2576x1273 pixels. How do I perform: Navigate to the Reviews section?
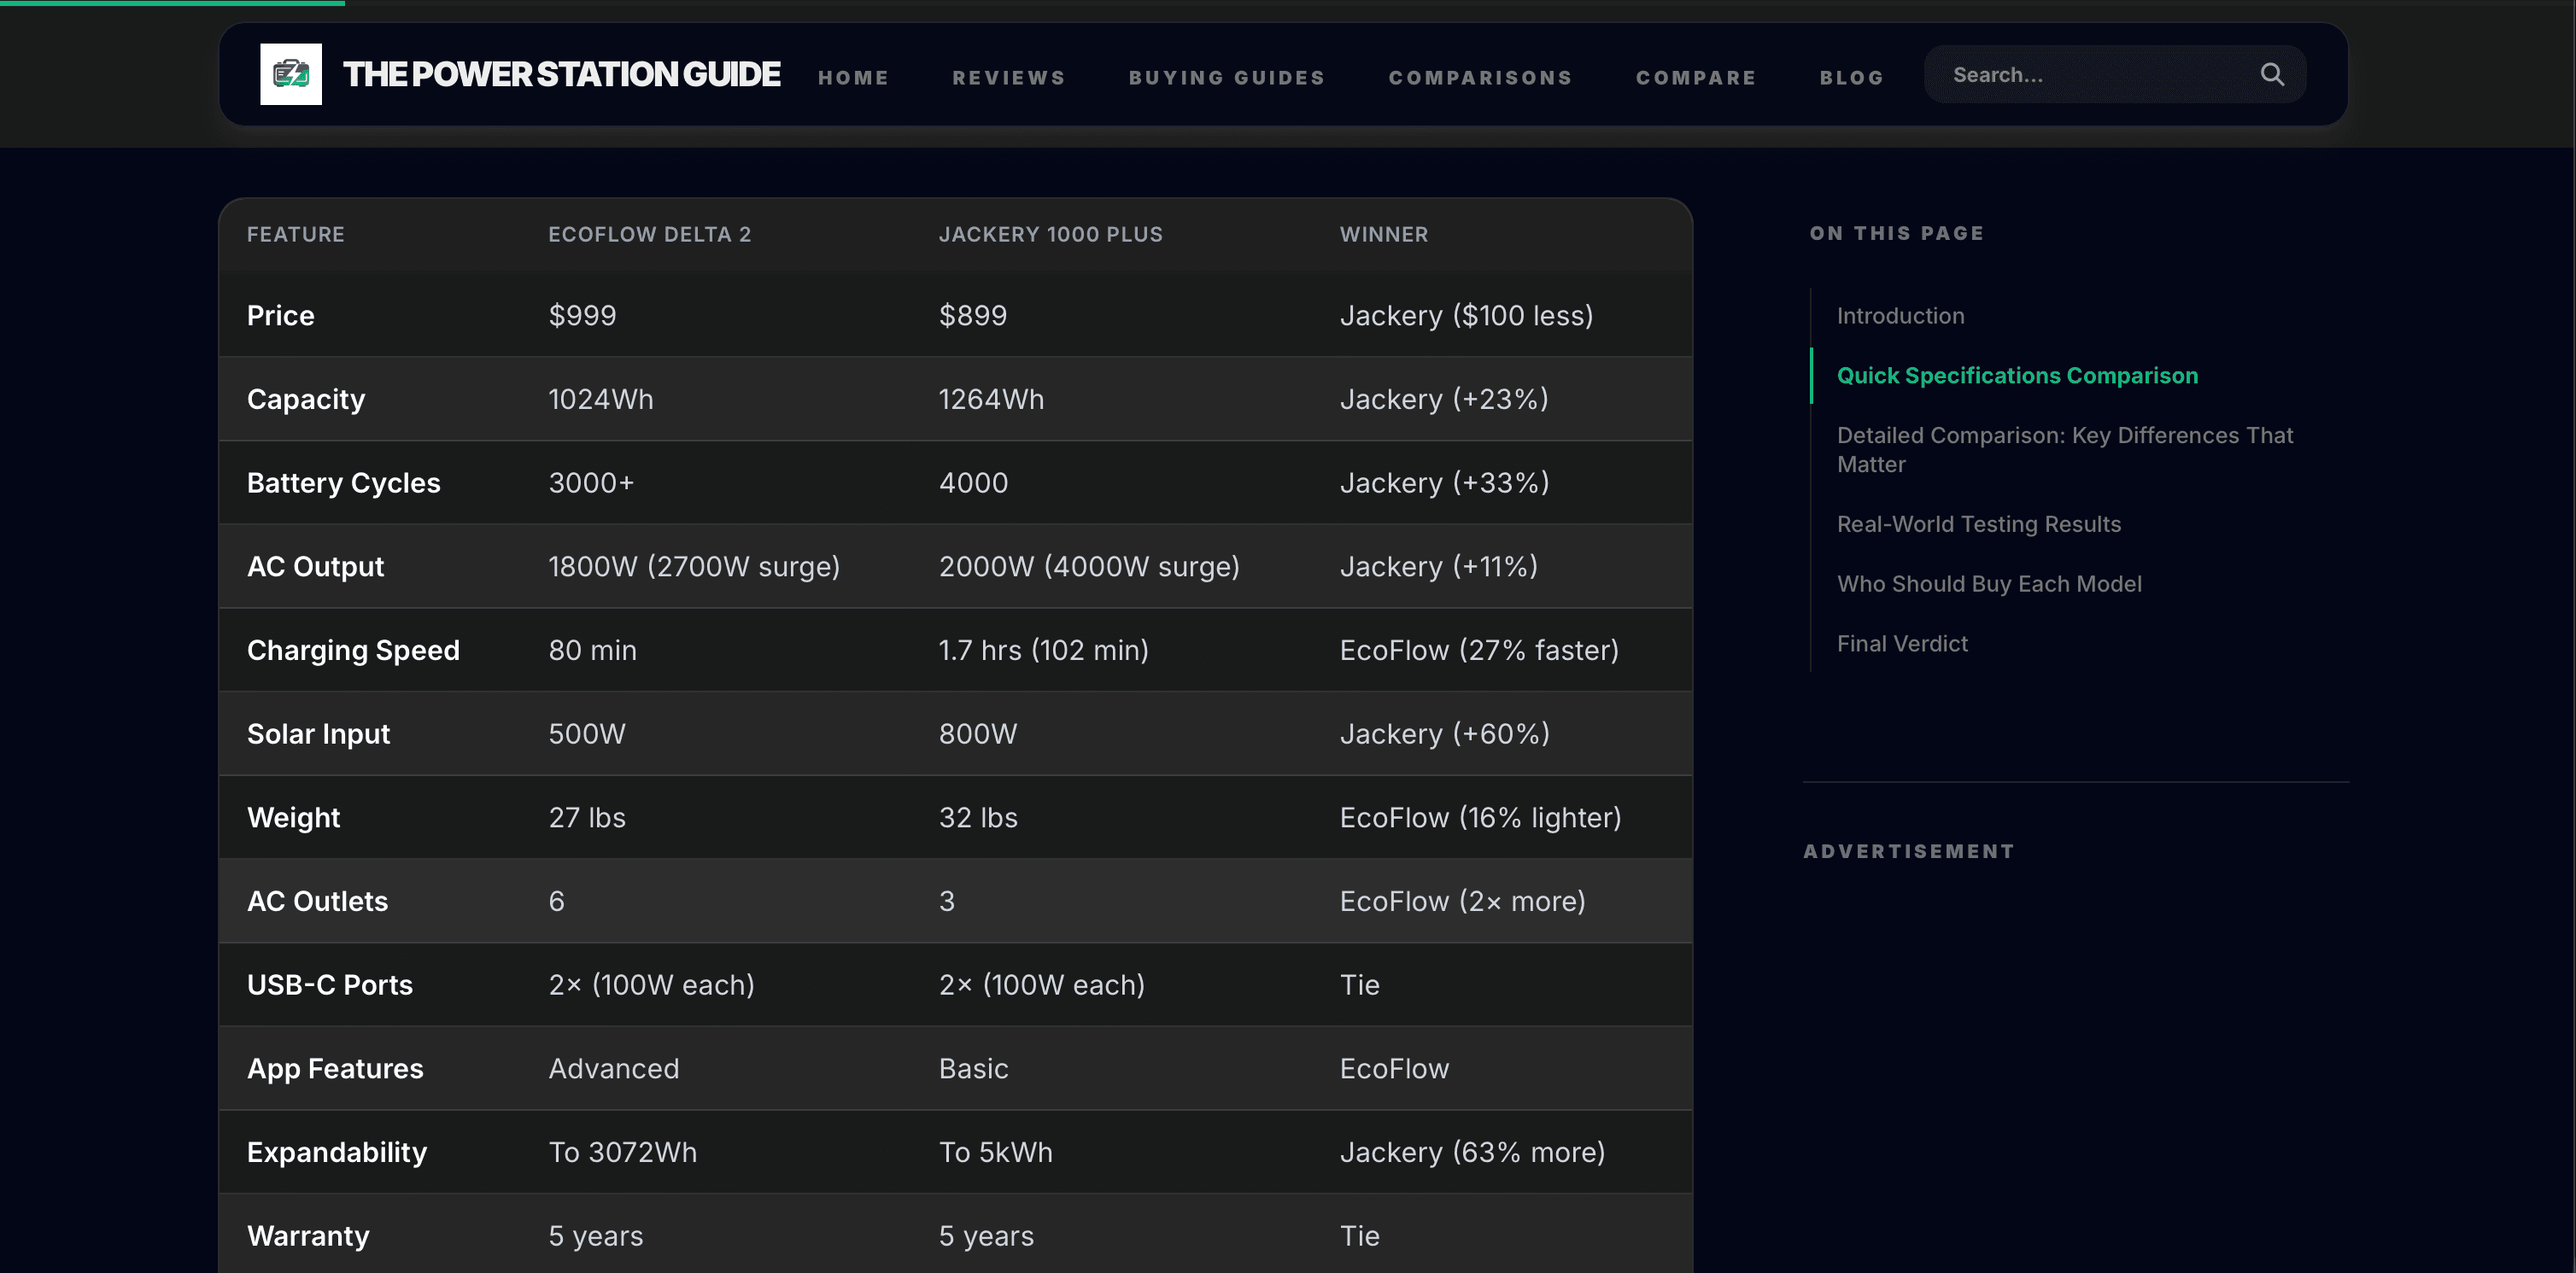(x=1008, y=77)
